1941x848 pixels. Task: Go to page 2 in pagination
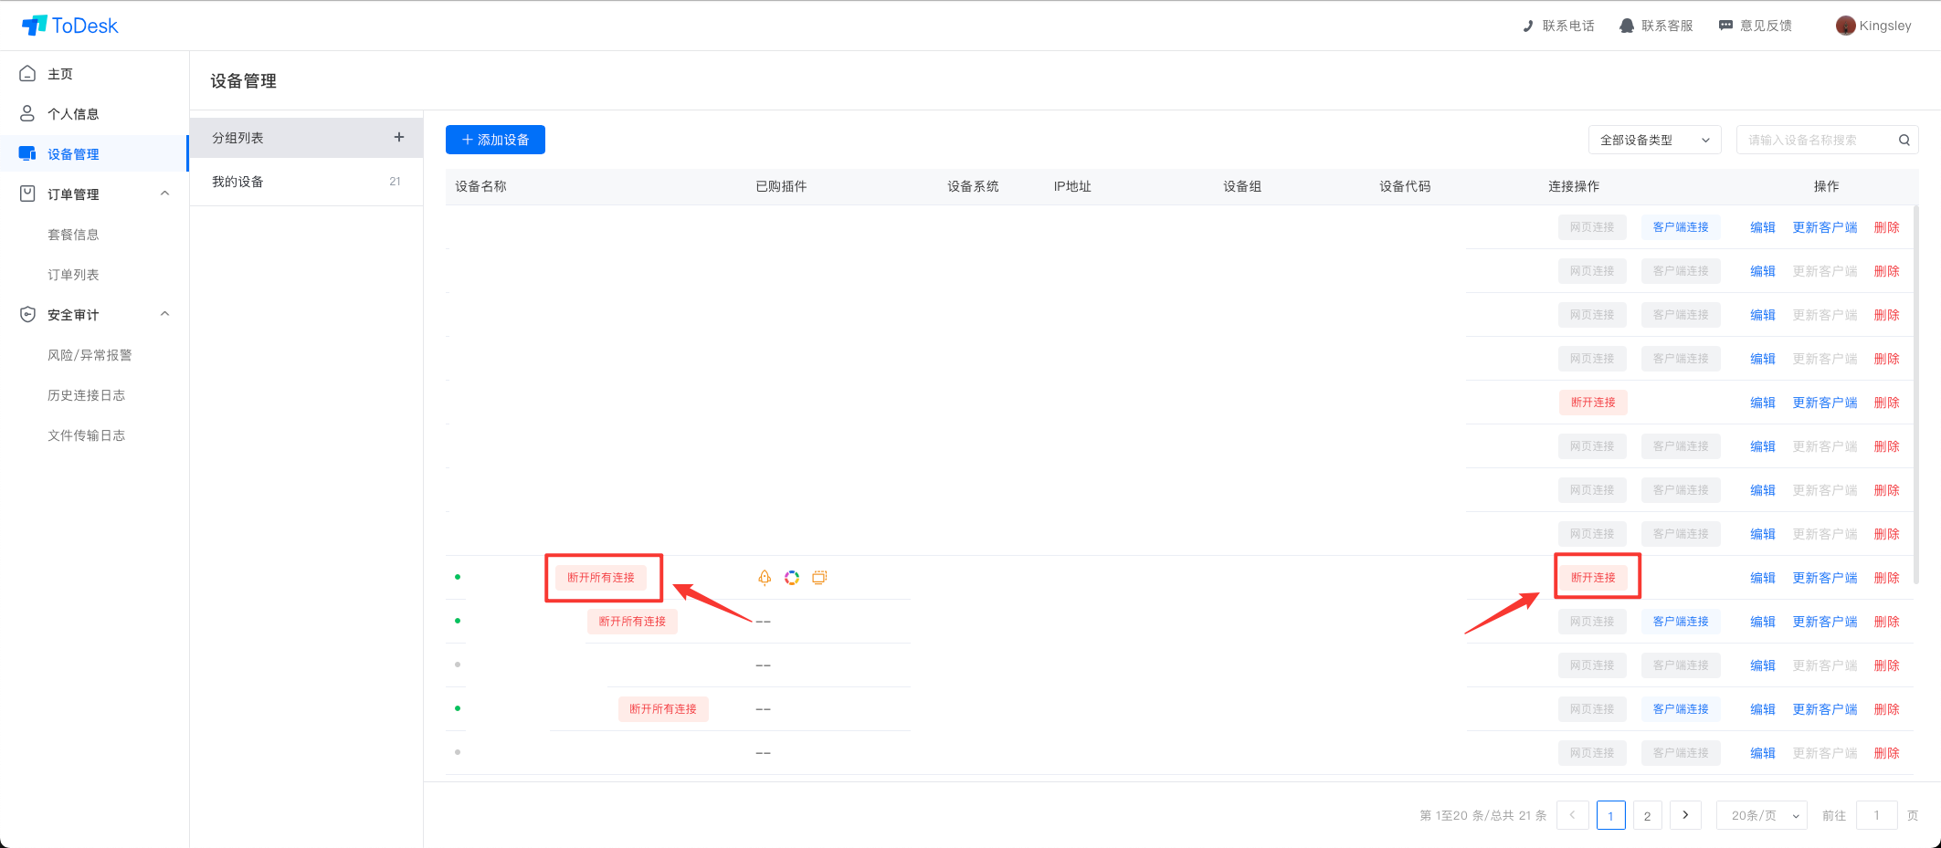(x=1647, y=815)
